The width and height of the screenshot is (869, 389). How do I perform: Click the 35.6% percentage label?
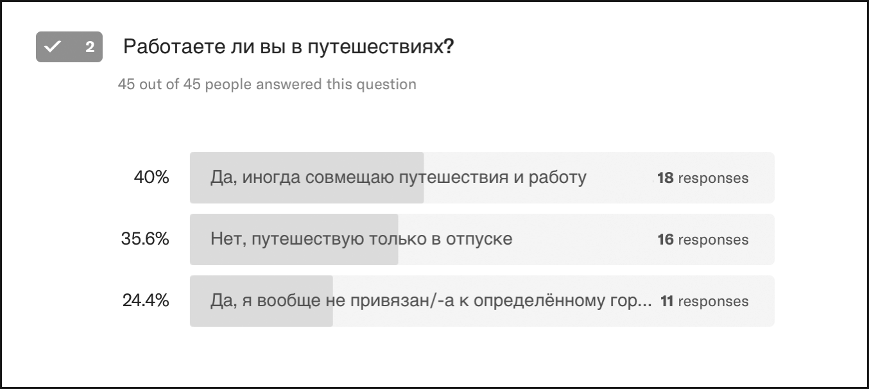pos(146,239)
